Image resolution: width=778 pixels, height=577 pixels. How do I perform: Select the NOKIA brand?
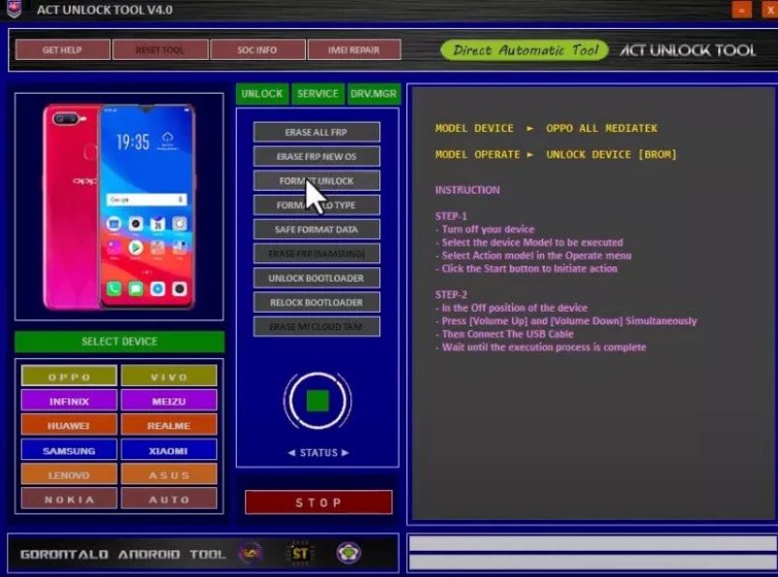coord(69,499)
